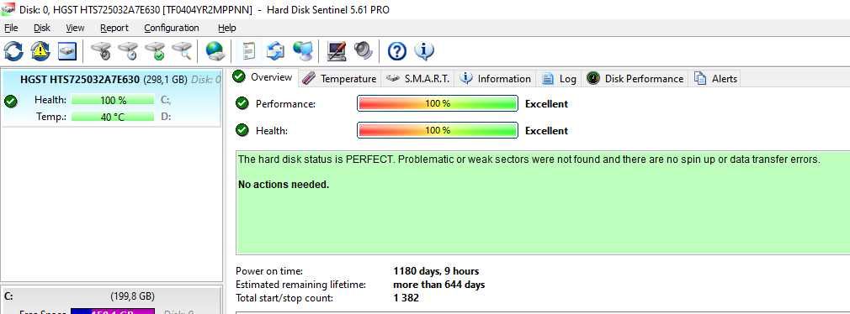Open the Configuration menu
850x314 pixels.
[172, 28]
